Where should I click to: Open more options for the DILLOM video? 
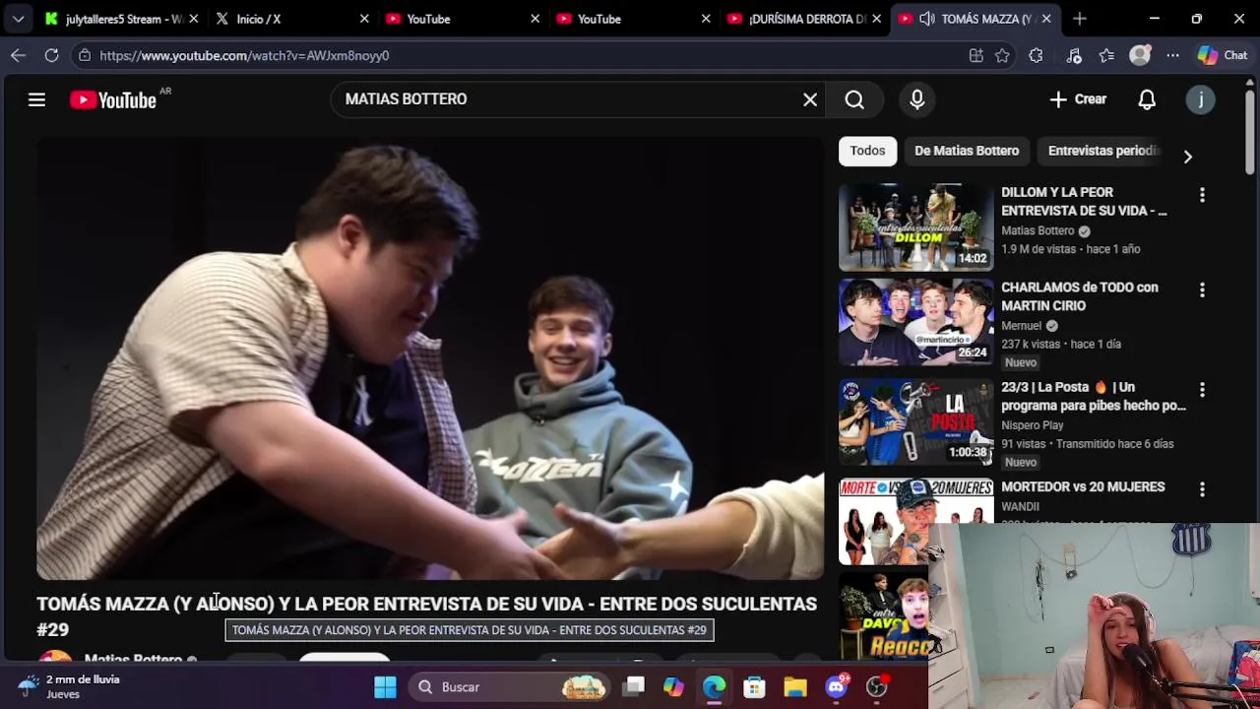point(1202,195)
